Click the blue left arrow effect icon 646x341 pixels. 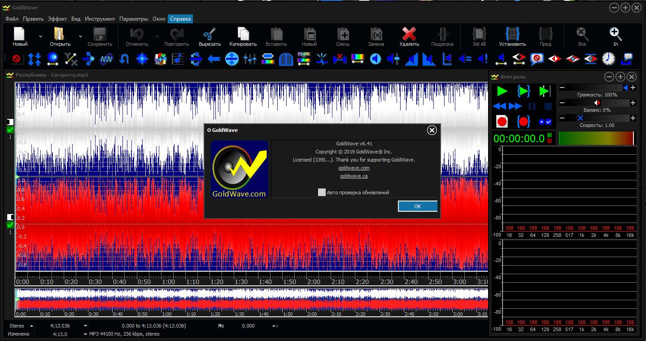[x=214, y=59]
